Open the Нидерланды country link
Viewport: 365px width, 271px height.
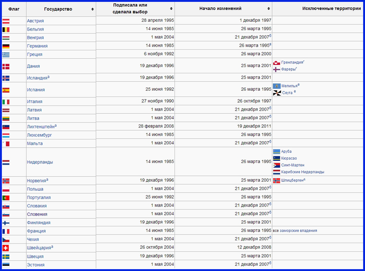[40, 162]
